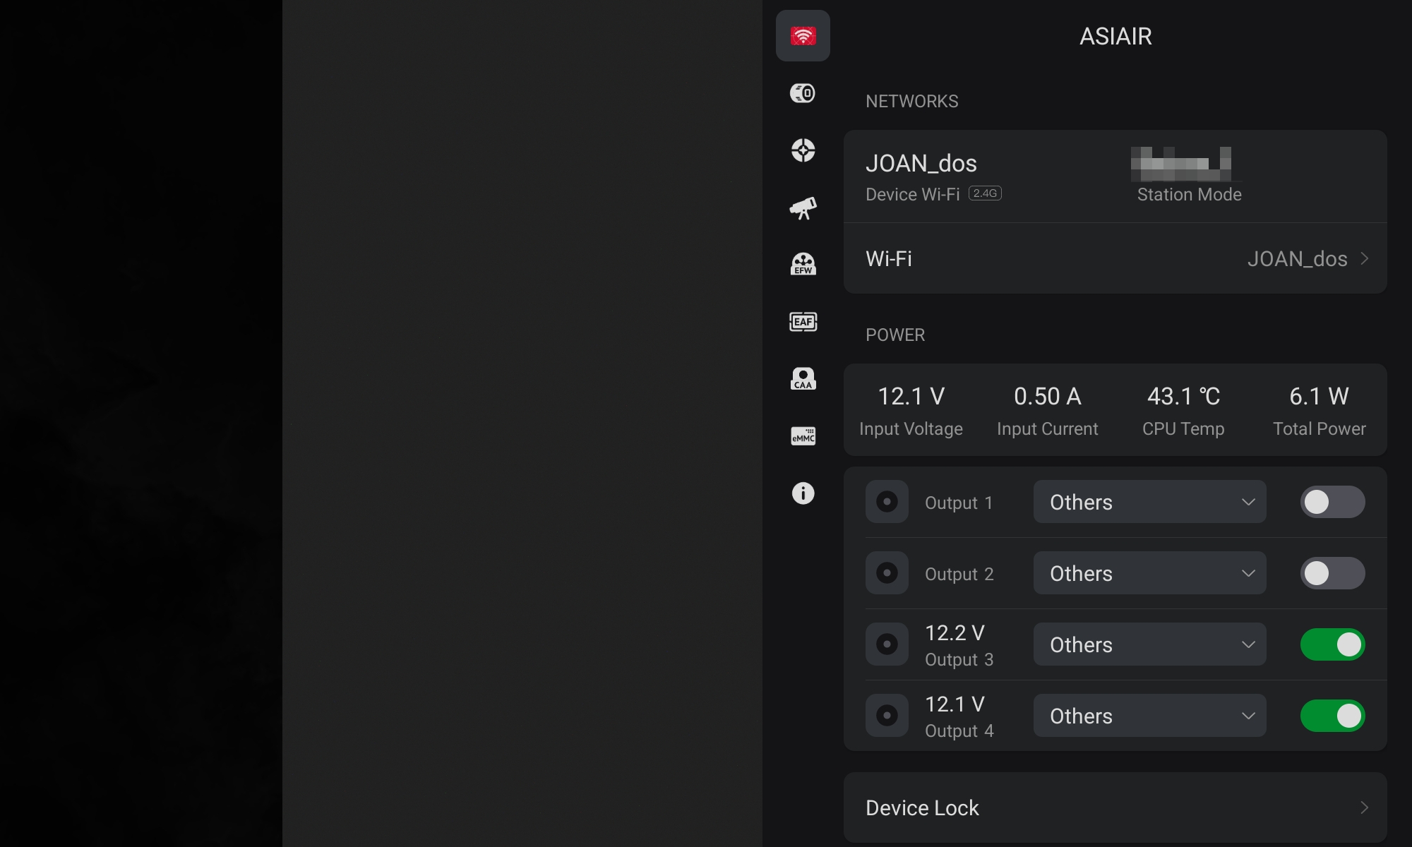Open the Device Lock settings row

(1115, 807)
